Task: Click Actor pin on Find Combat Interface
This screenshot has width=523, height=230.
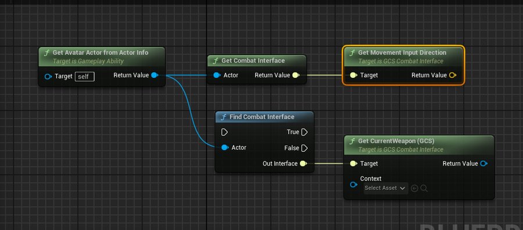Action: (225, 148)
